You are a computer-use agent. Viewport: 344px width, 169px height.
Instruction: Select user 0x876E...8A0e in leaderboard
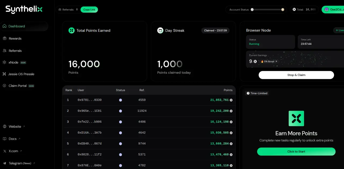[89, 166]
